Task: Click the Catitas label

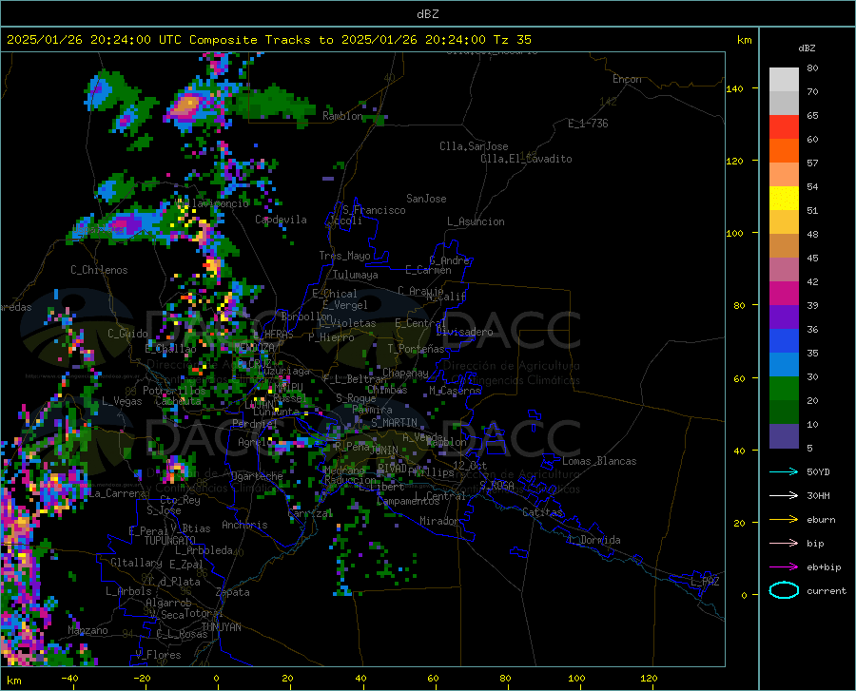Action: tap(542, 512)
